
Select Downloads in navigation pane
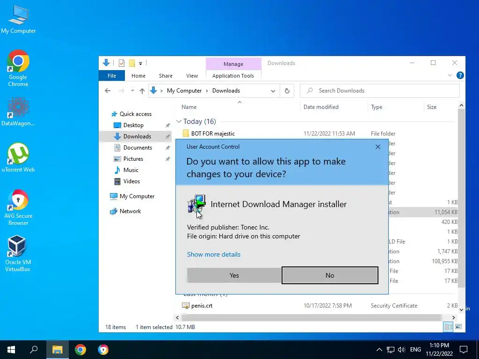coord(137,136)
